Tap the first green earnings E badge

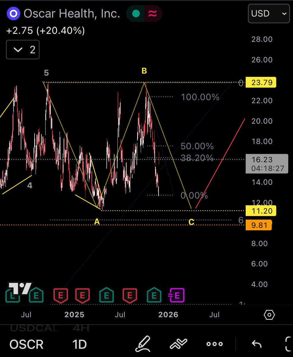pyautogui.click(x=36, y=295)
